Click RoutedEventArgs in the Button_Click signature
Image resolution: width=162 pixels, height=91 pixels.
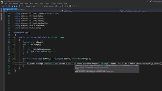click(80, 59)
